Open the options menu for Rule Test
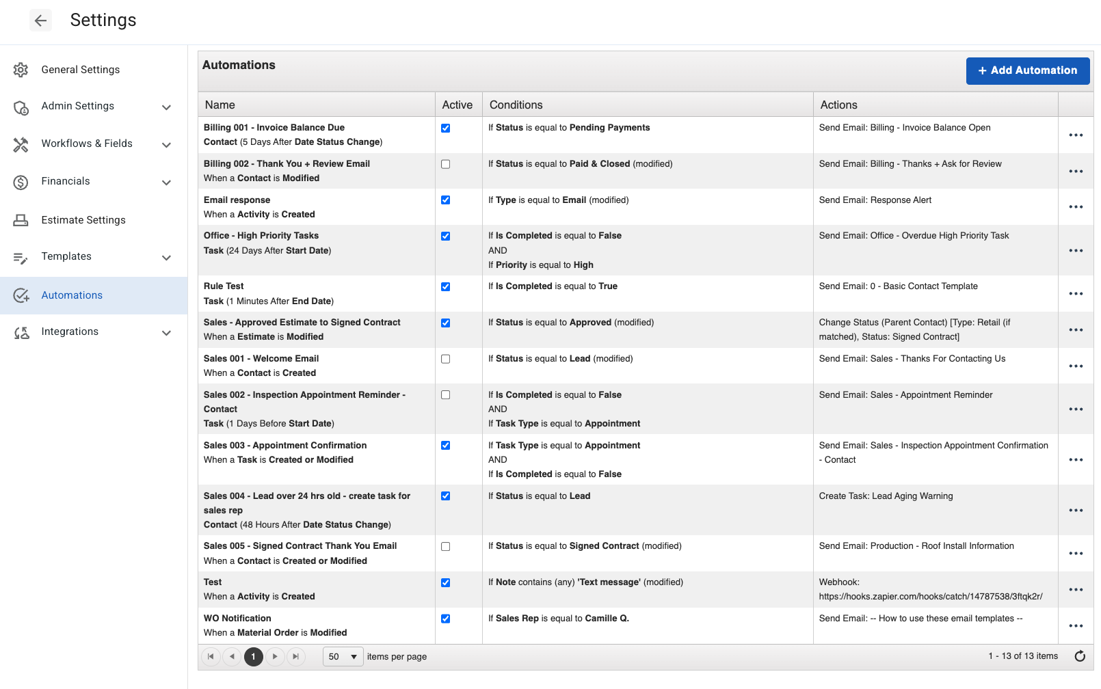The image size is (1101, 689). click(x=1076, y=293)
